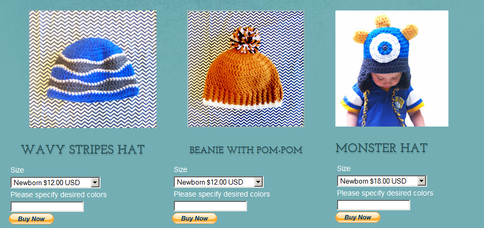Open the orange pom-pom beanie photo

246,69
